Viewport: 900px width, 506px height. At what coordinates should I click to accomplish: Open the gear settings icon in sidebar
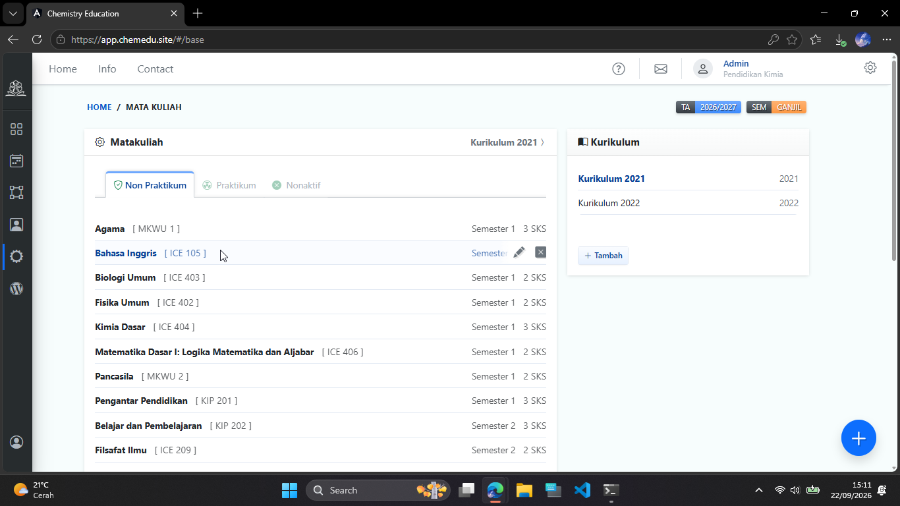(16, 256)
